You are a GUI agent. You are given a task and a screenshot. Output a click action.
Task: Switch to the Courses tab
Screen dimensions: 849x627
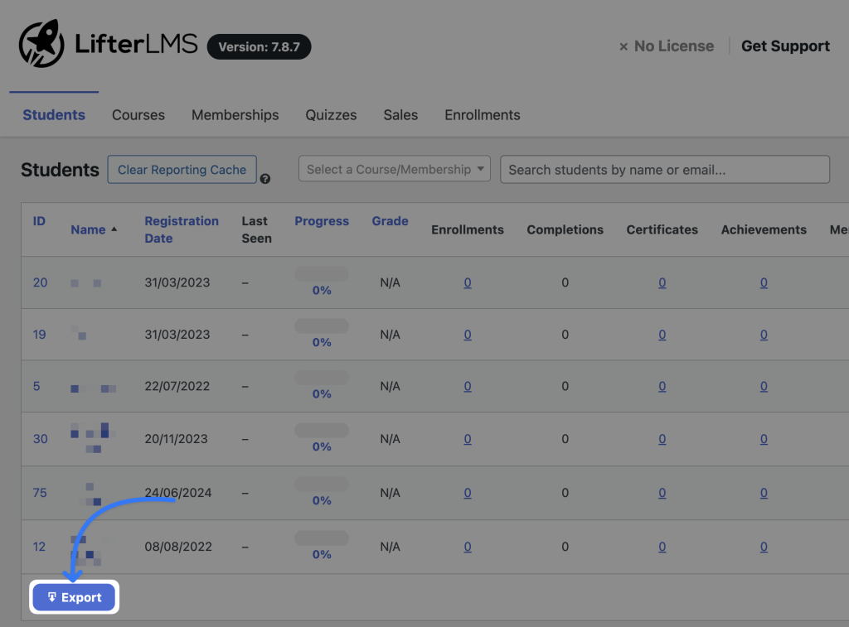pyautogui.click(x=138, y=114)
